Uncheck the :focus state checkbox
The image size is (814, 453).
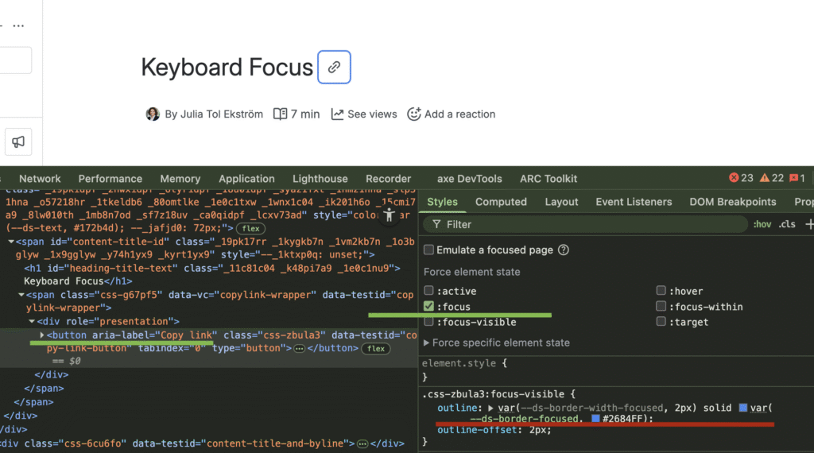pyautogui.click(x=429, y=307)
